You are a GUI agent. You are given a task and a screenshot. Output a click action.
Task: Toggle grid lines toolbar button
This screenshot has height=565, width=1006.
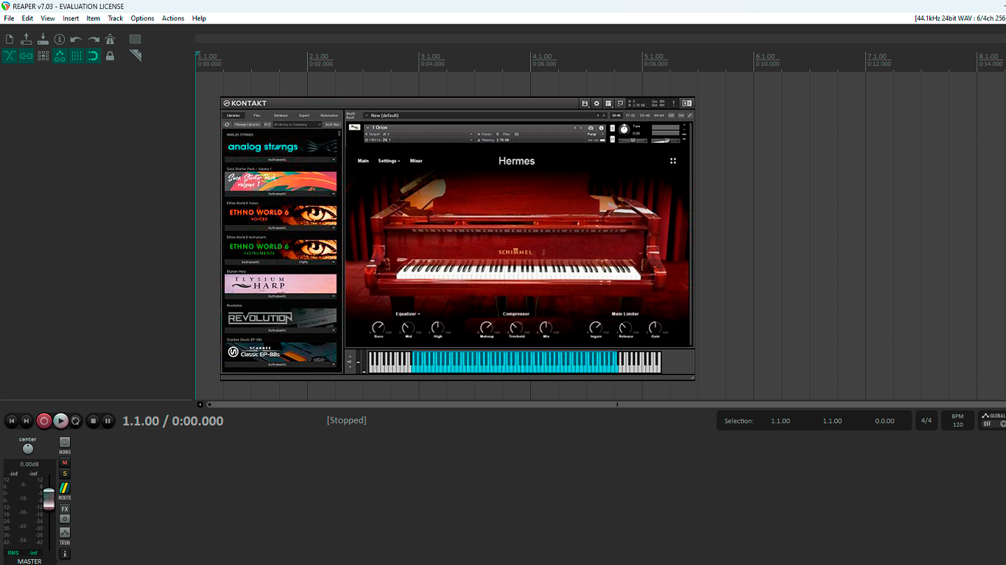pos(77,56)
